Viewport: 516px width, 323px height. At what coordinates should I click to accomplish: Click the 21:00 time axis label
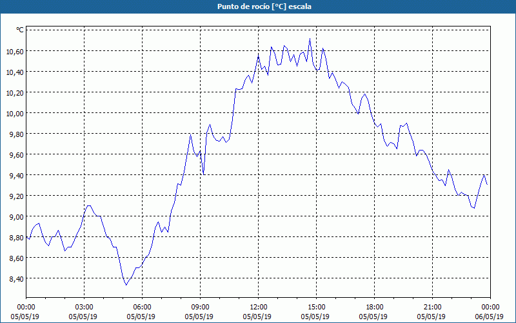432,307
